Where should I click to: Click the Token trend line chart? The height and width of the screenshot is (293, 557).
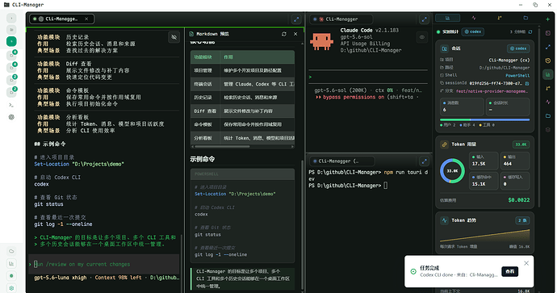pos(484,236)
